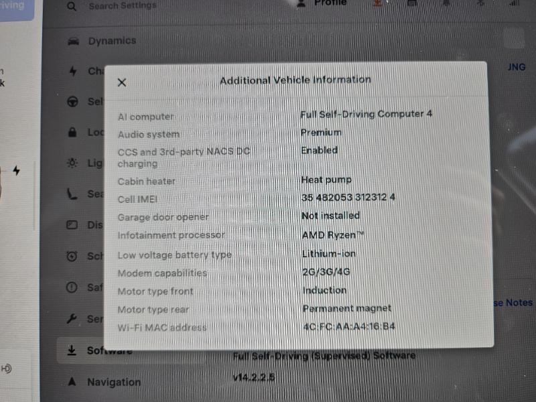Open the Lights sun icon

coord(72,163)
